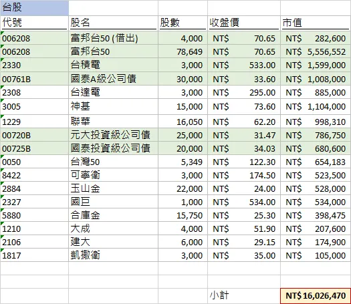
Task: Select the 合庫金 name cell
Action: (x=113, y=215)
